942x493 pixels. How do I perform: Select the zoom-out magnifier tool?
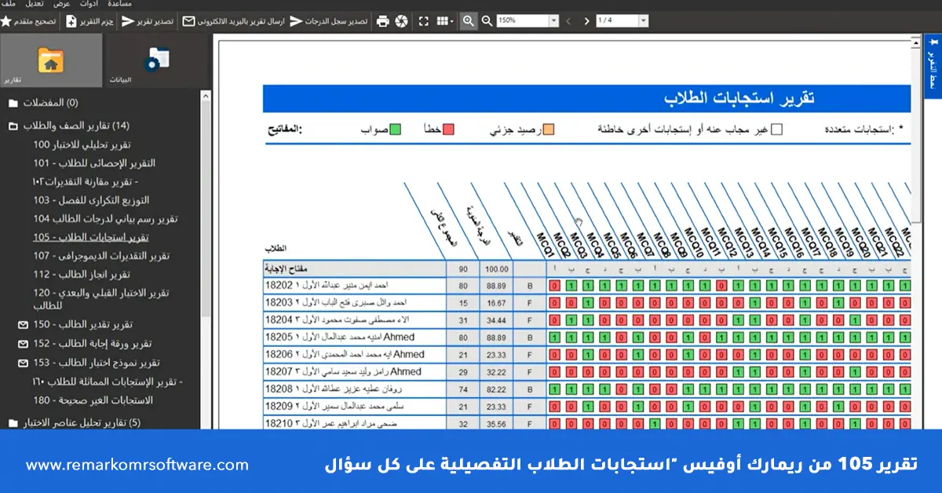tap(487, 21)
